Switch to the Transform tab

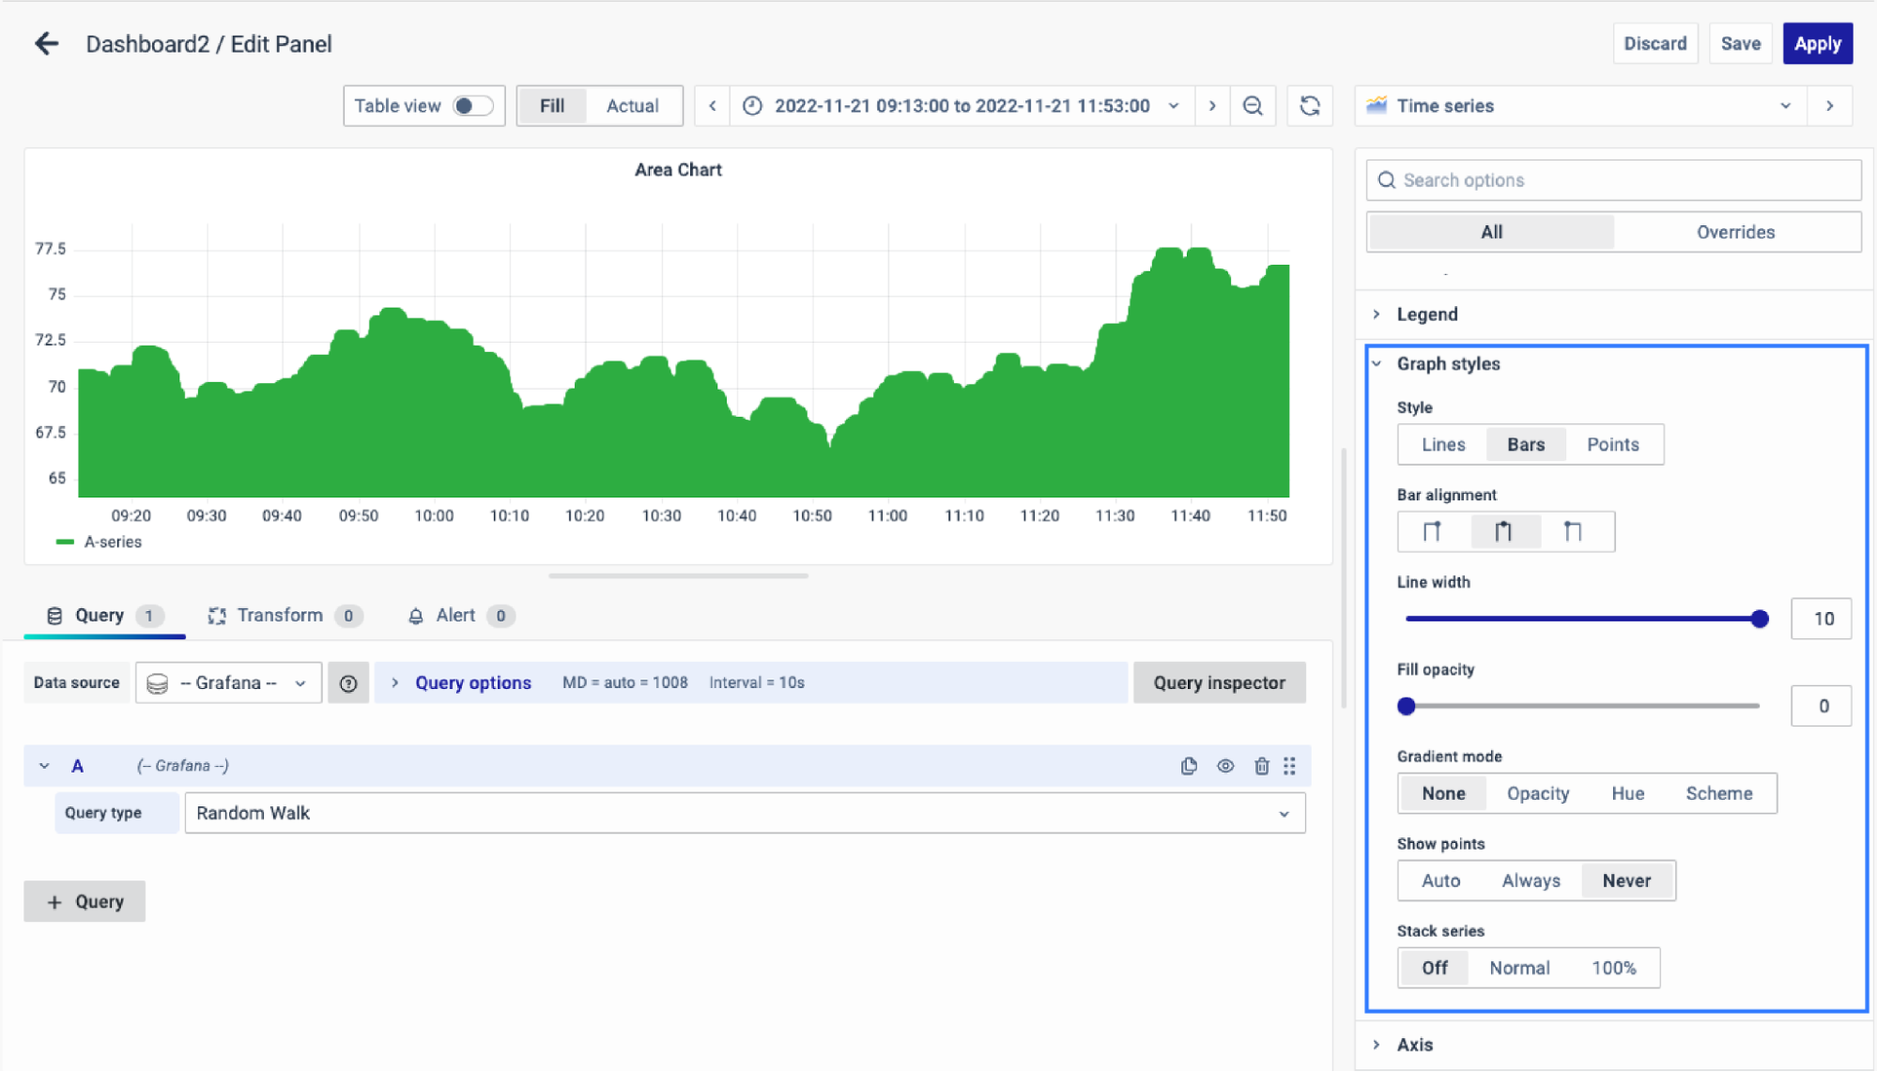click(x=280, y=616)
